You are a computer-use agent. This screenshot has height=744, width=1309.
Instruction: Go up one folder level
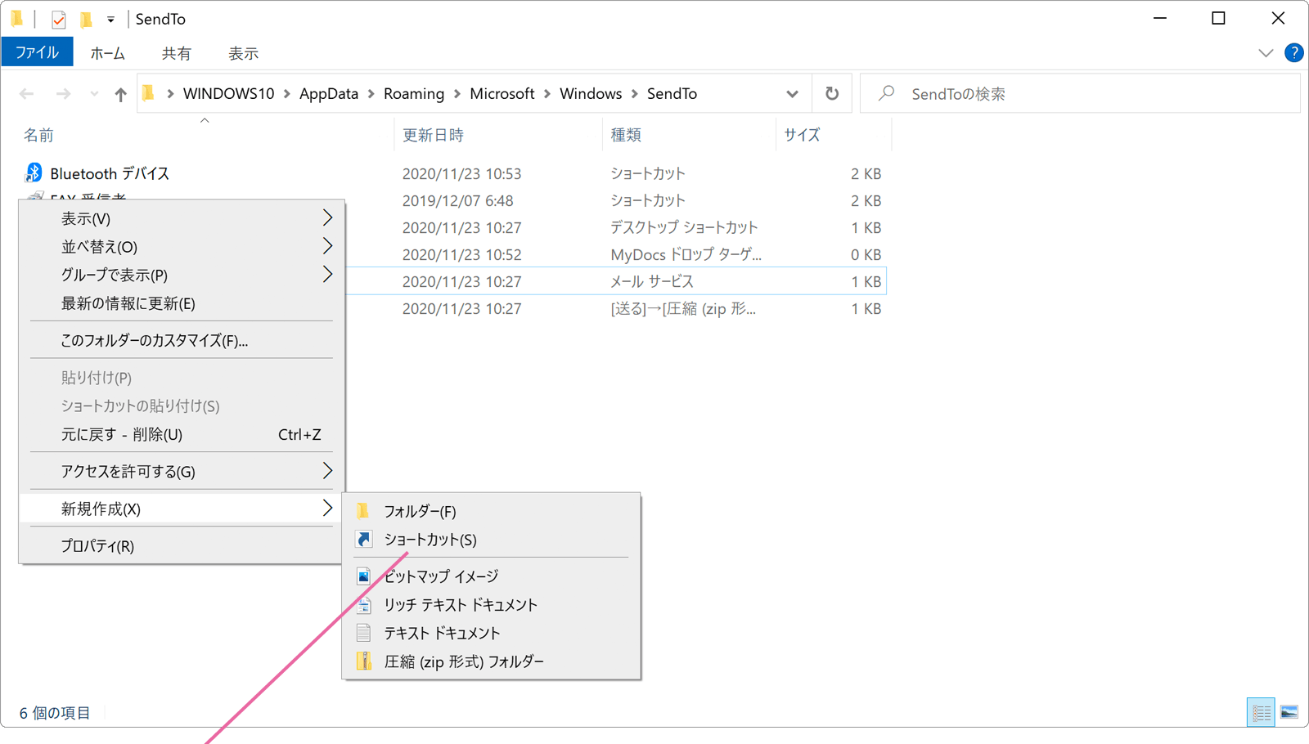[x=120, y=94]
